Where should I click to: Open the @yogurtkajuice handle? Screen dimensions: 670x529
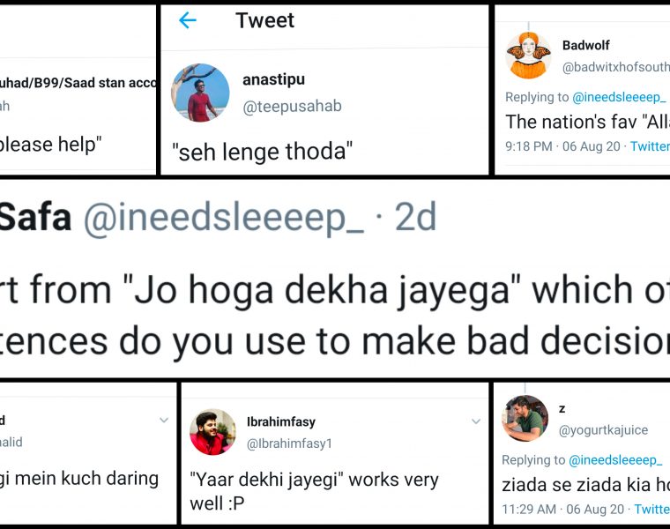[603, 430]
